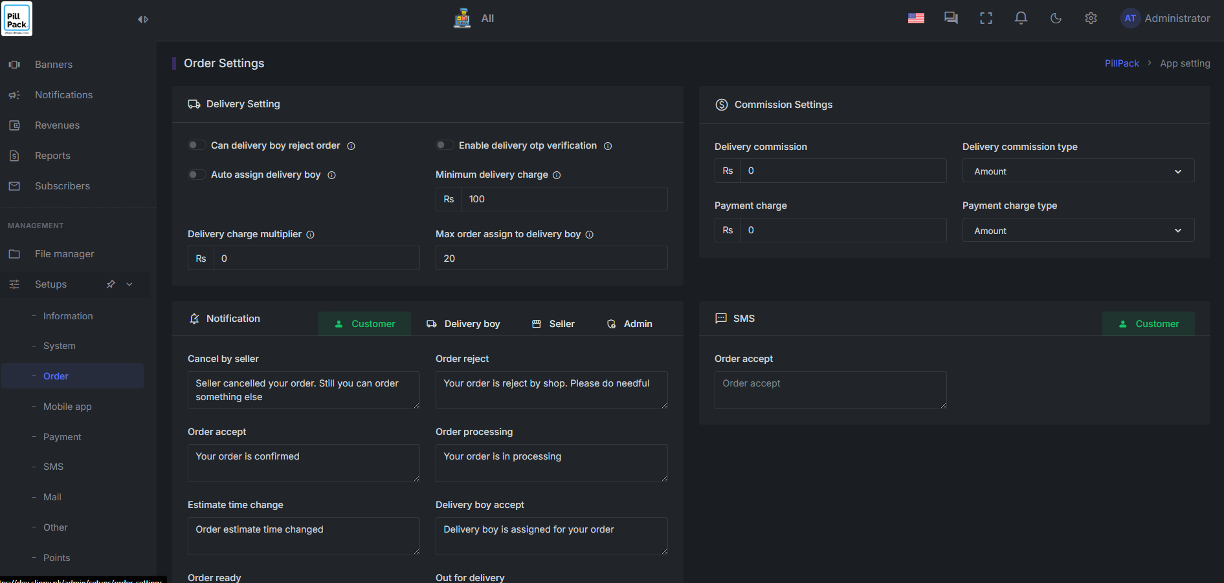Turn on Enable delivery otp verification
The image size is (1224, 583).
(x=445, y=145)
